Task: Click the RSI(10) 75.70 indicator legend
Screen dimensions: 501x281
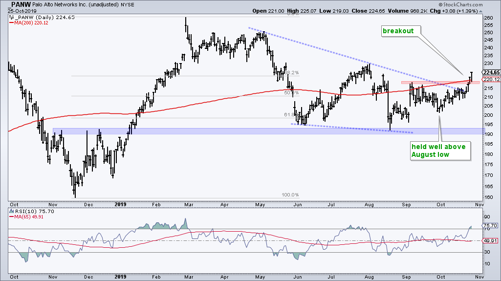Action: click(x=34, y=212)
